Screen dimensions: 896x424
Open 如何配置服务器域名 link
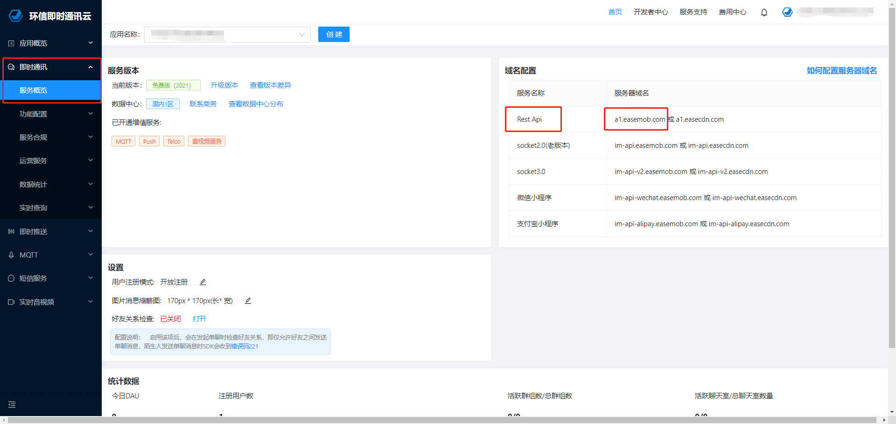click(x=842, y=71)
